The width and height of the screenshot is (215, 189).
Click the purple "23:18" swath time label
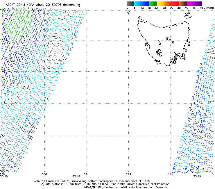click(76, 176)
